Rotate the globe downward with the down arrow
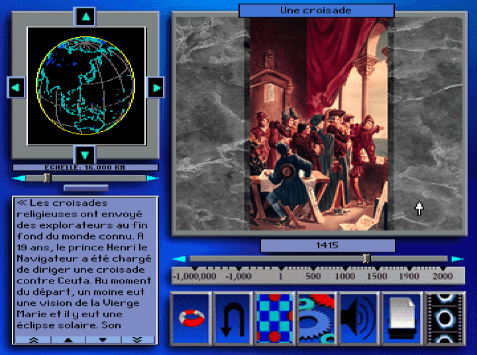The image size is (477, 355). (85, 155)
